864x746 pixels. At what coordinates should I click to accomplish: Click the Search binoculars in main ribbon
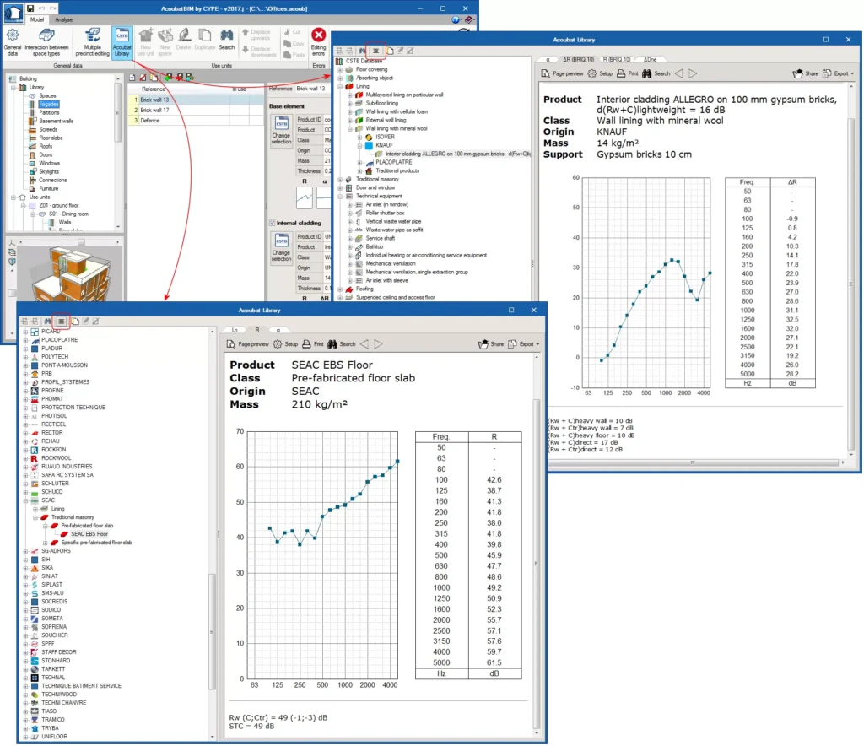[x=226, y=40]
